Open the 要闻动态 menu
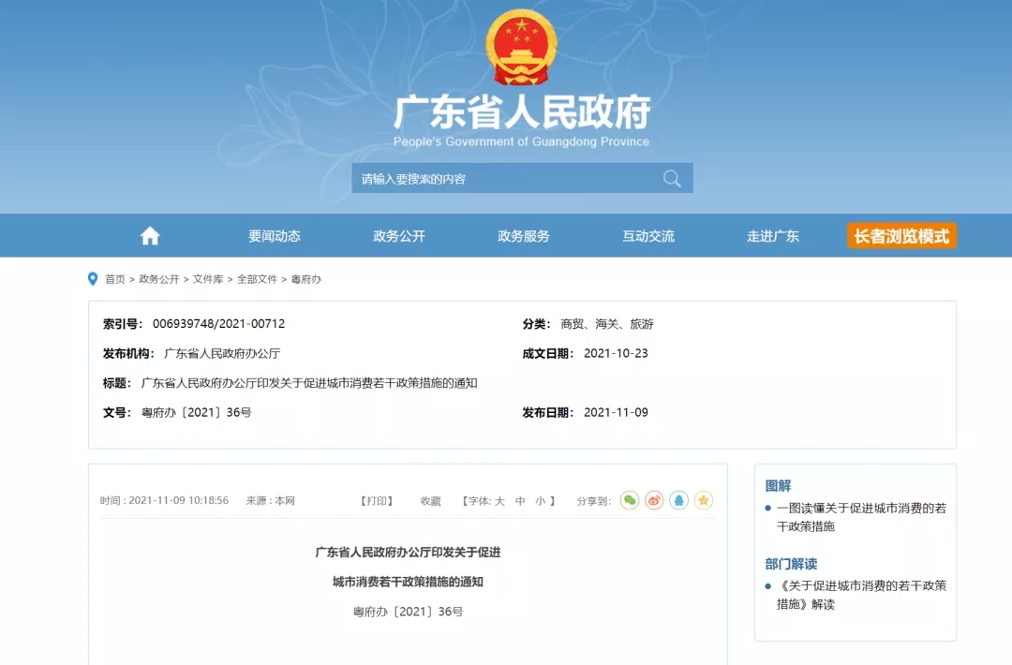Viewport: 1012px width, 665px height. pos(275,236)
